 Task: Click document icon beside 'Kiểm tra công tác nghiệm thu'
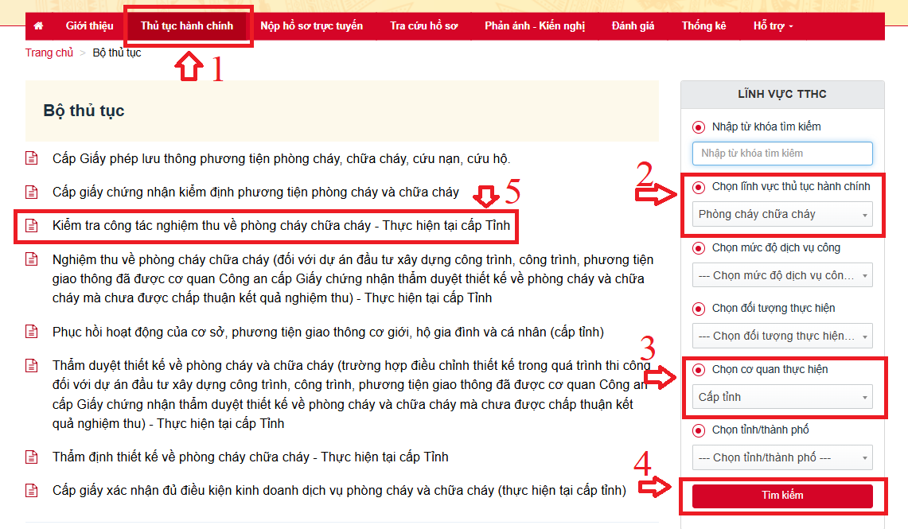coord(32,226)
